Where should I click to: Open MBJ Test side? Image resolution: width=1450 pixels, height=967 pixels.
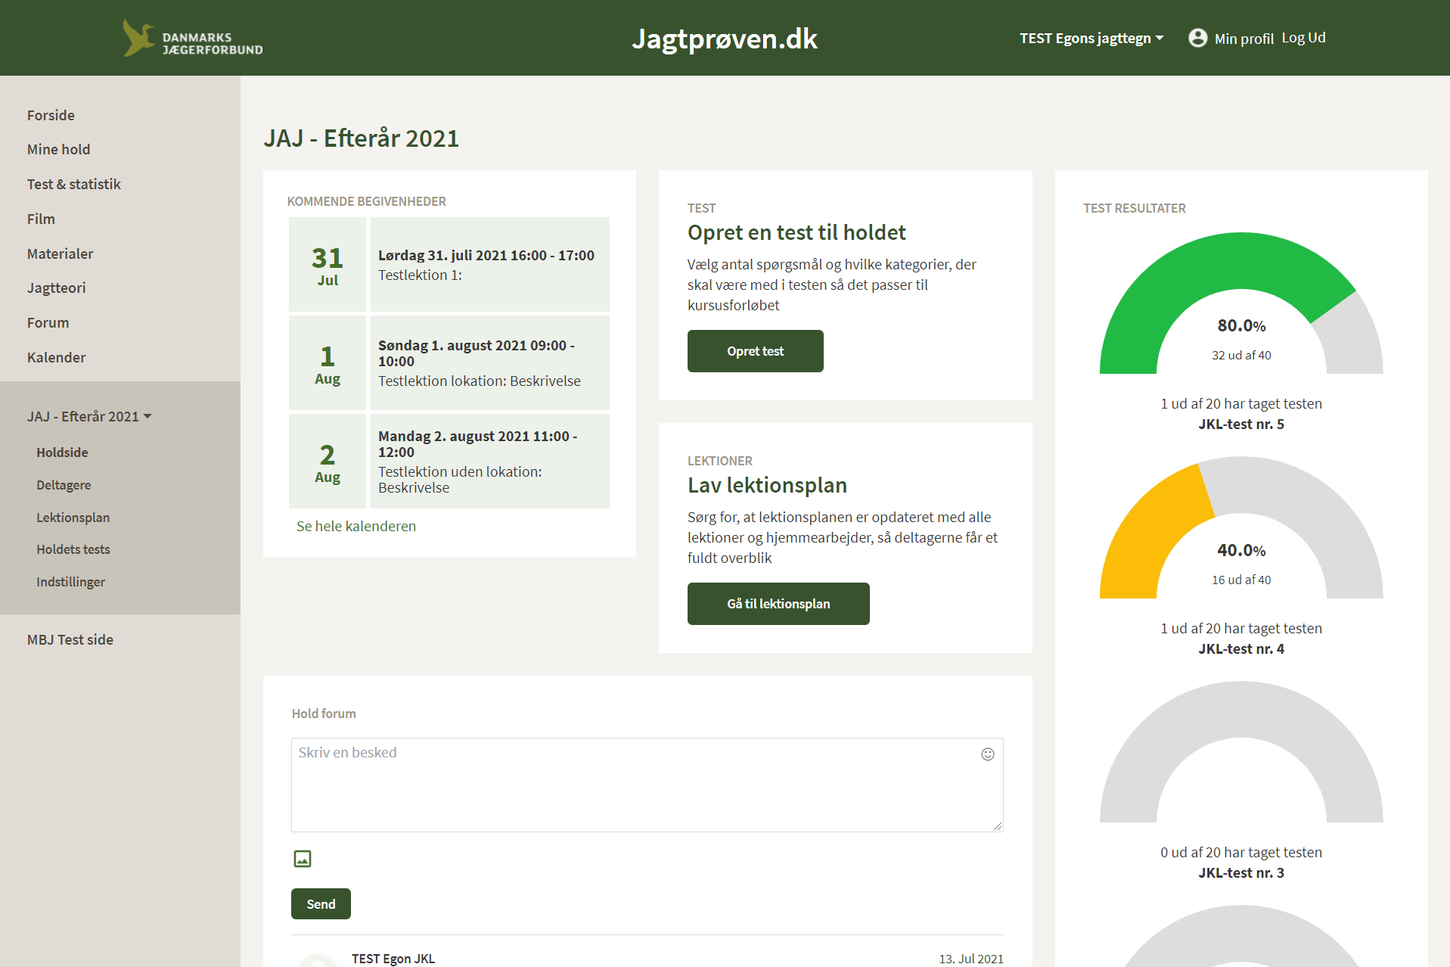(70, 639)
